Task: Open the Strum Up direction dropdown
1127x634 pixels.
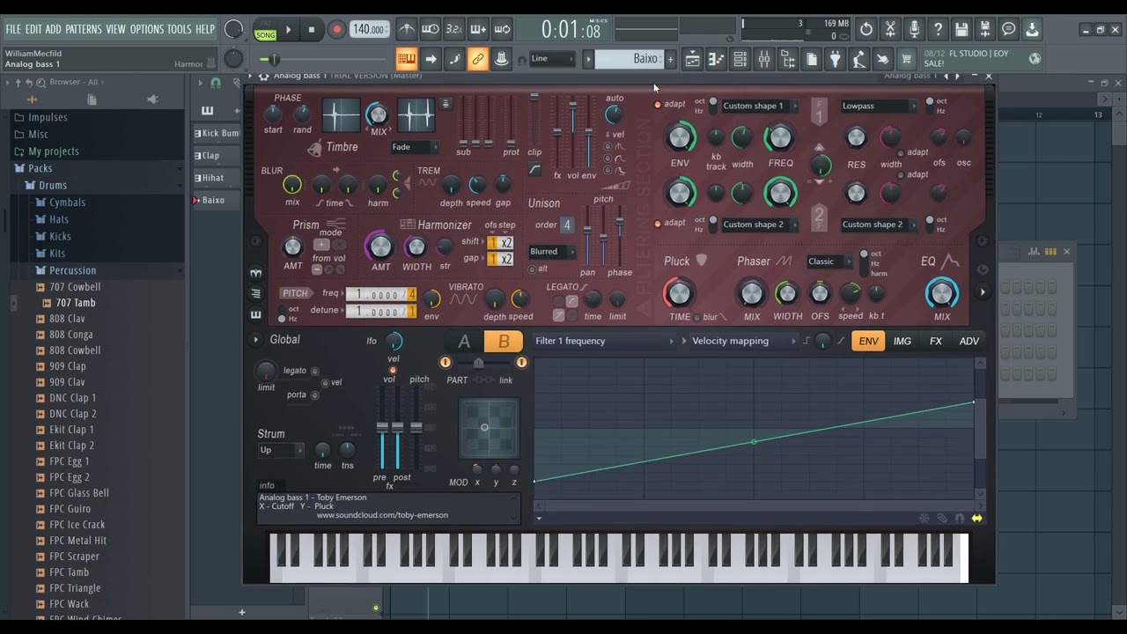Action: point(281,450)
